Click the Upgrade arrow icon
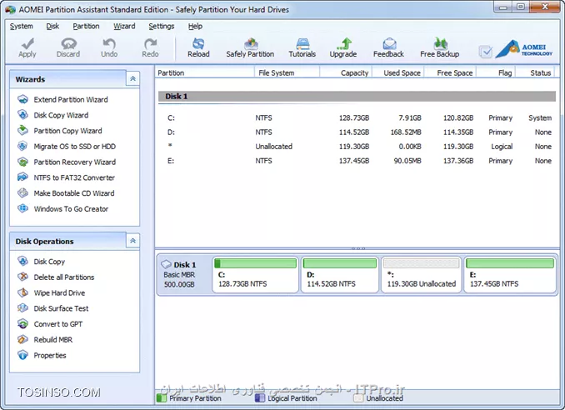 (343, 43)
